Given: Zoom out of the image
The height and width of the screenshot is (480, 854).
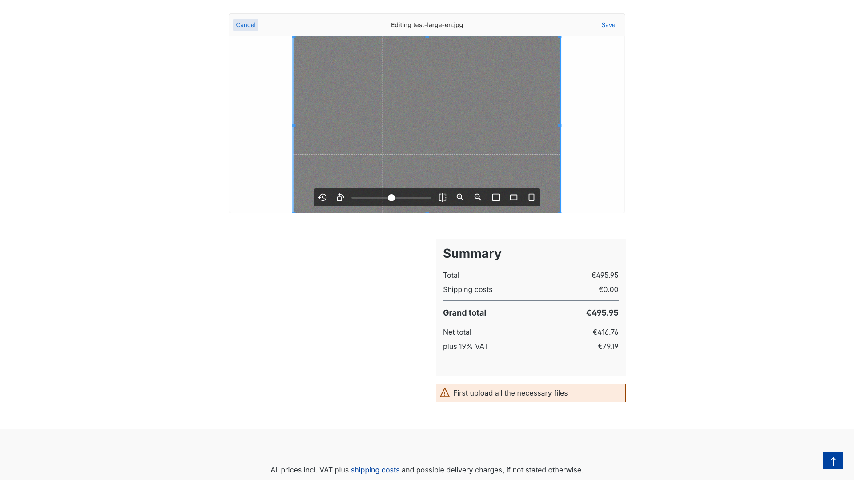Looking at the screenshot, I should (x=478, y=197).
